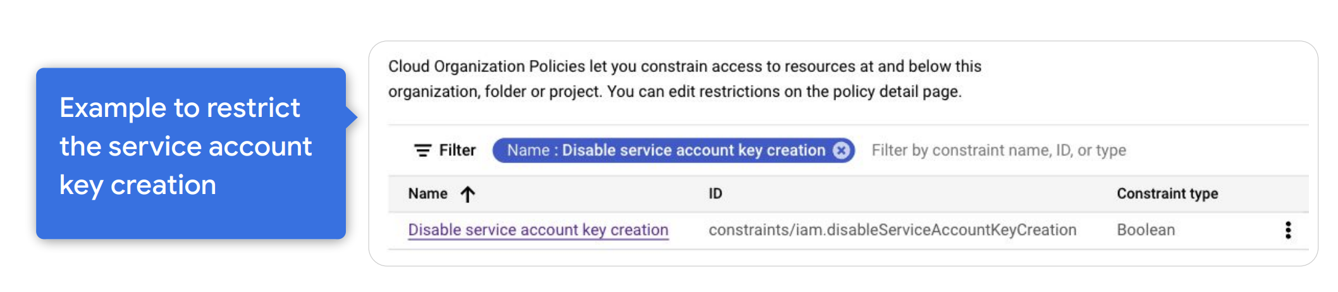Image resolution: width=1338 pixels, height=292 pixels.
Task: Click the callout's pointer arrow tip
Action: pyautogui.click(x=354, y=116)
